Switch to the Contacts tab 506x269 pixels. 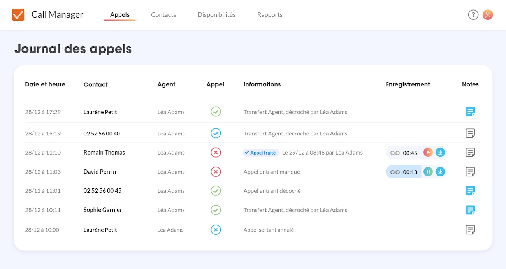163,14
